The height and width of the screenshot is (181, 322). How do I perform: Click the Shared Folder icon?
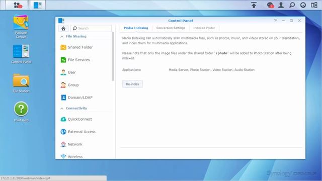click(63, 47)
